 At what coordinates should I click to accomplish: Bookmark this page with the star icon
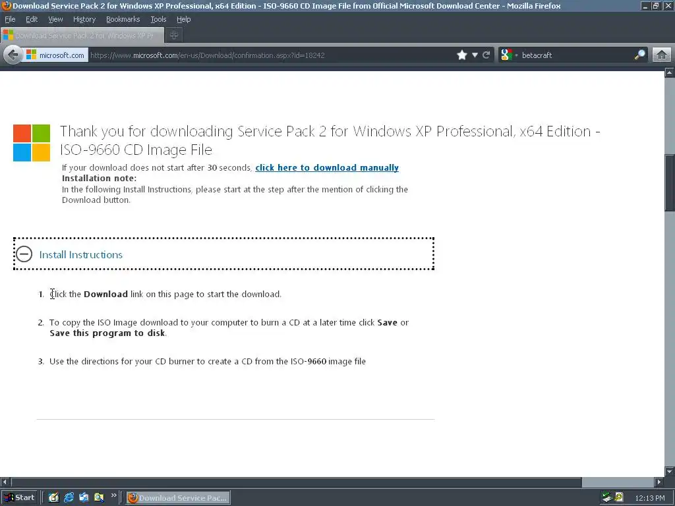462,55
